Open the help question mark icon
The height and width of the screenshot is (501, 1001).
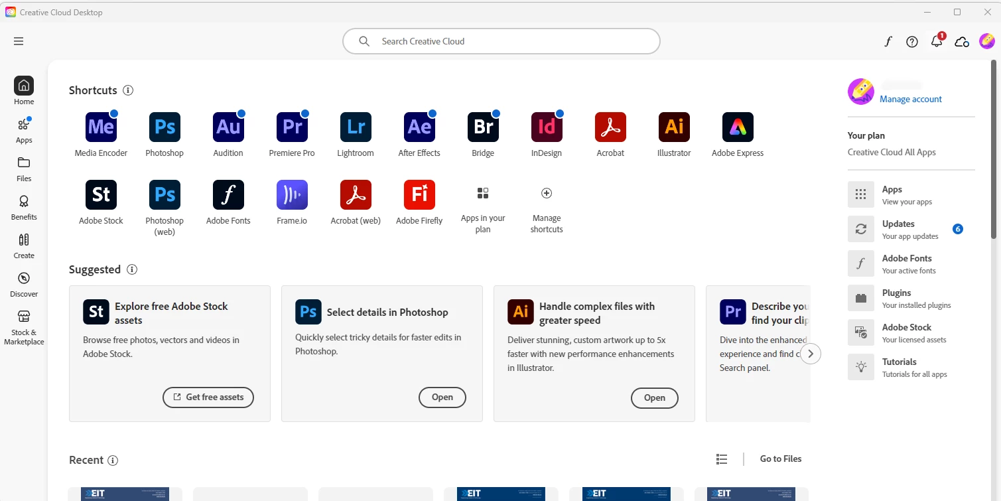click(912, 41)
